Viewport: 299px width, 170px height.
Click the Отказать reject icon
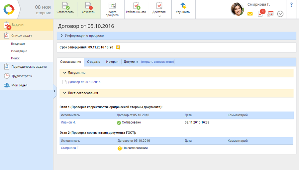88,6
